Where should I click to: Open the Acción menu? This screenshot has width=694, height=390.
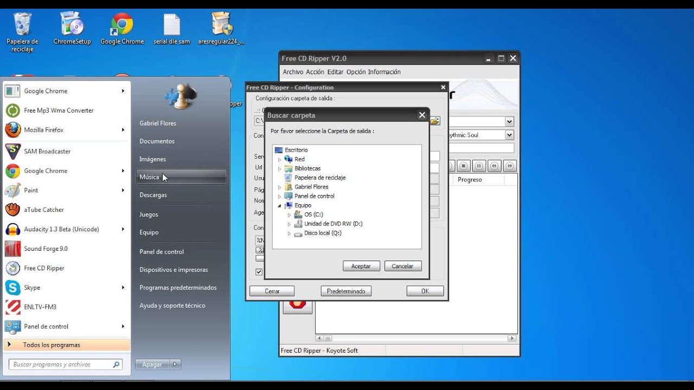pyautogui.click(x=315, y=72)
